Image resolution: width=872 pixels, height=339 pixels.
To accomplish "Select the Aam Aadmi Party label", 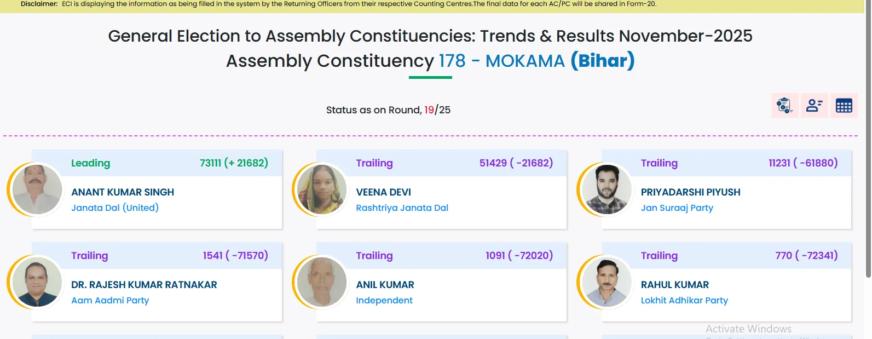I will click(x=110, y=301).
